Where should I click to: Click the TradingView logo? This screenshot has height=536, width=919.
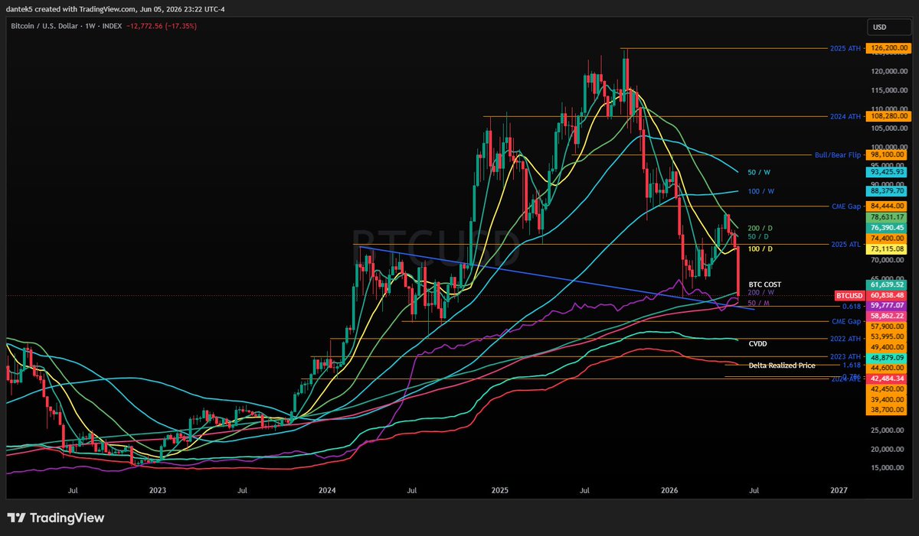(x=56, y=518)
